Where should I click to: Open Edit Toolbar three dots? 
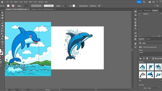click(x=1, y=66)
